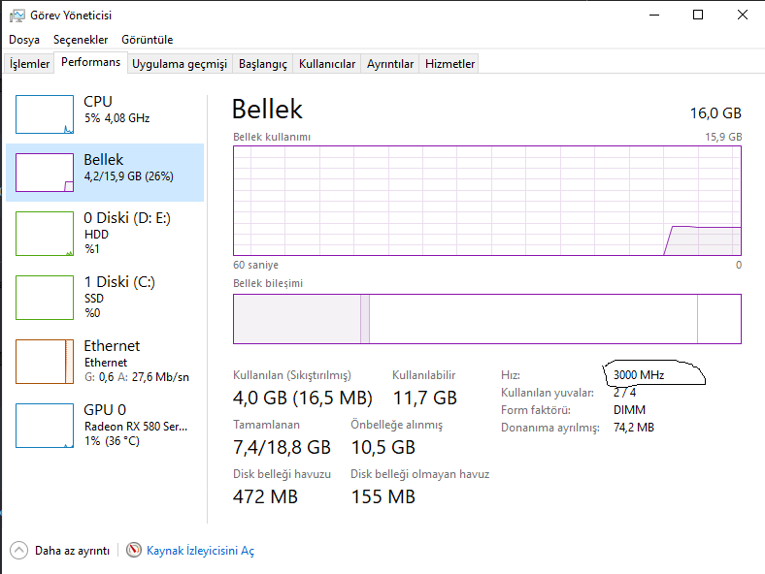Open the Seçenekler menu

pyautogui.click(x=81, y=40)
